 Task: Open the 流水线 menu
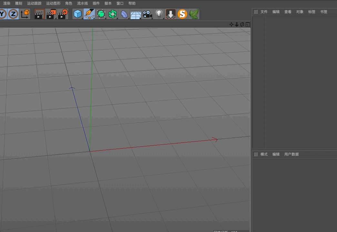tap(83, 4)
